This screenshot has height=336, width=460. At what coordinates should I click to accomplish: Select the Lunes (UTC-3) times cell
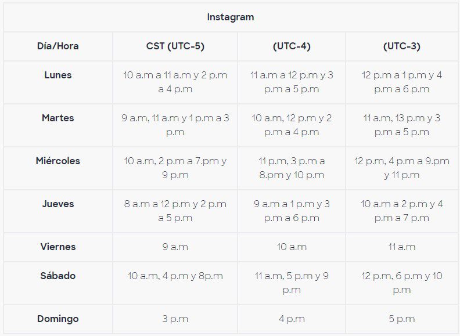[x=402, y=82]
